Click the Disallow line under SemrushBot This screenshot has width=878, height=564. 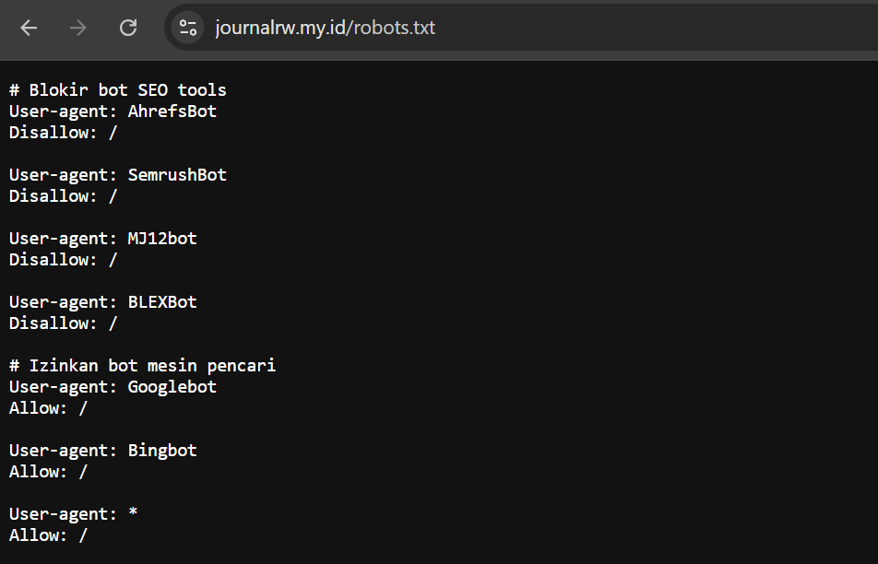tap(63, 196)
